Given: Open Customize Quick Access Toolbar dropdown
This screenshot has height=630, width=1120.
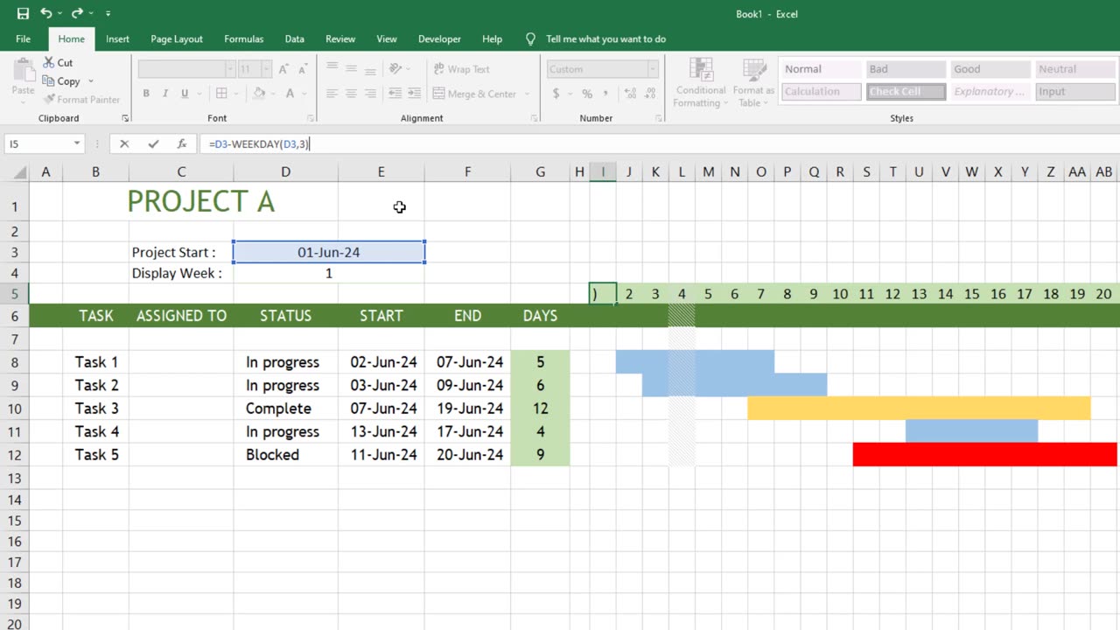Looking at the screenshot, I should [x=108, y=14].
